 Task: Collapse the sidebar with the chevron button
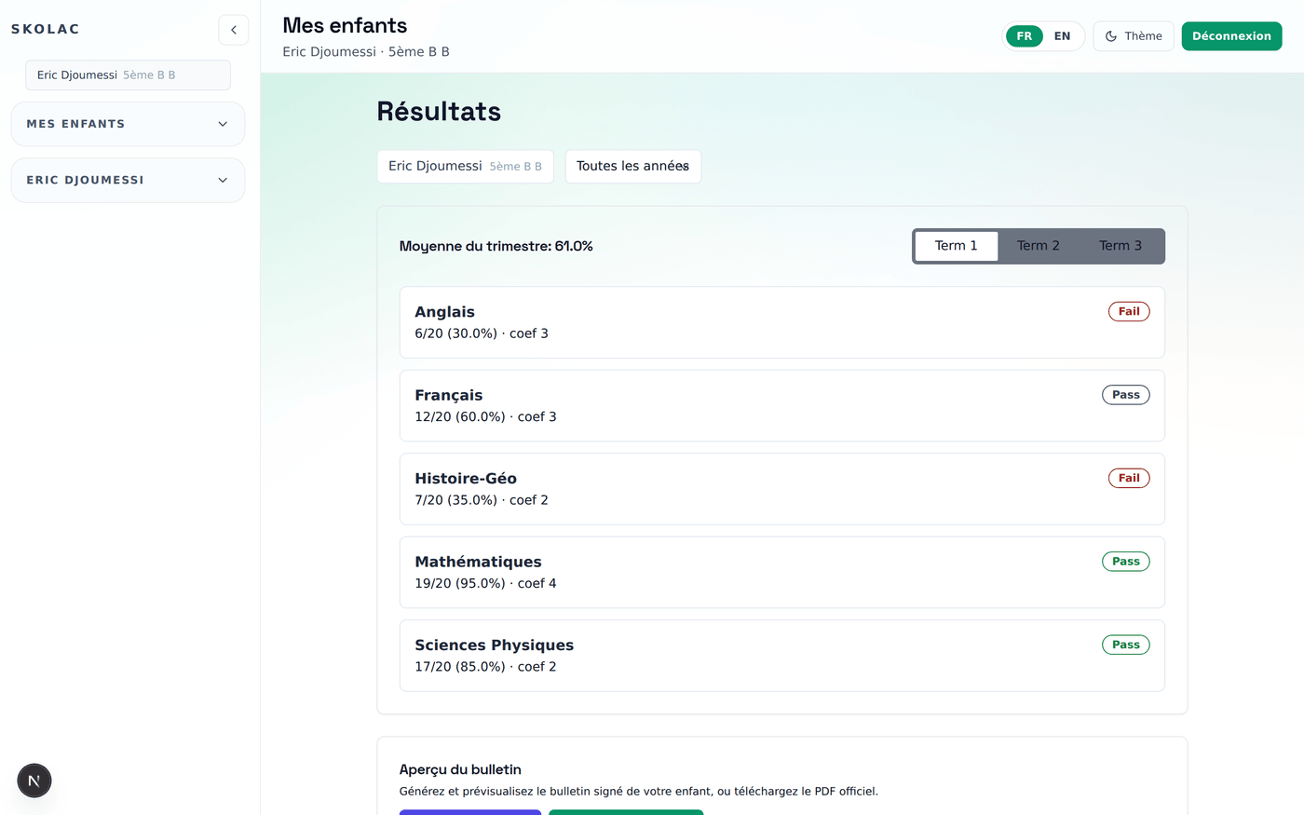(x=234, y=30)
